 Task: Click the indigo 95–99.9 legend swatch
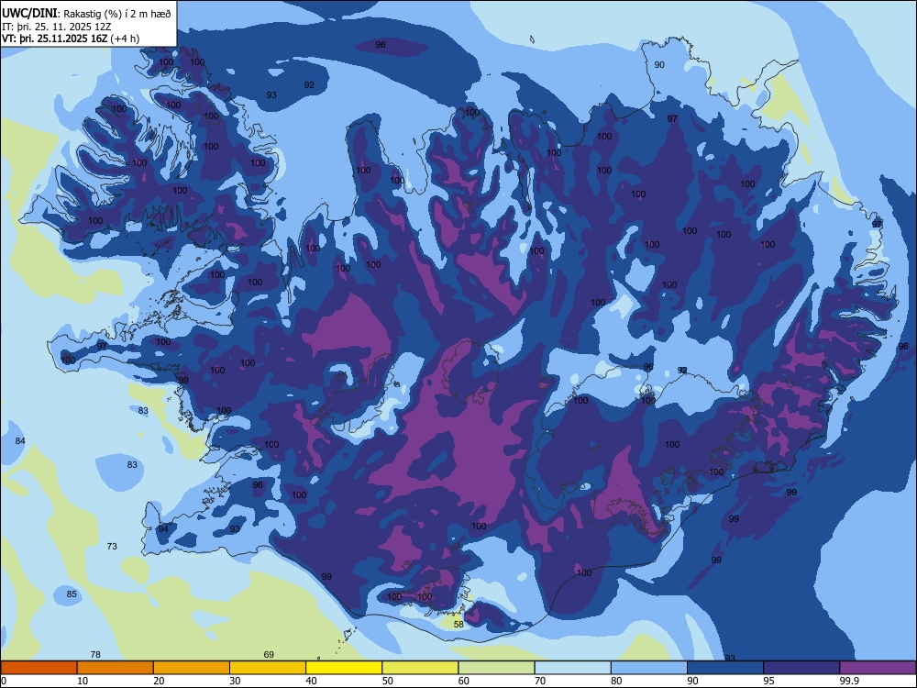(801, 668)
